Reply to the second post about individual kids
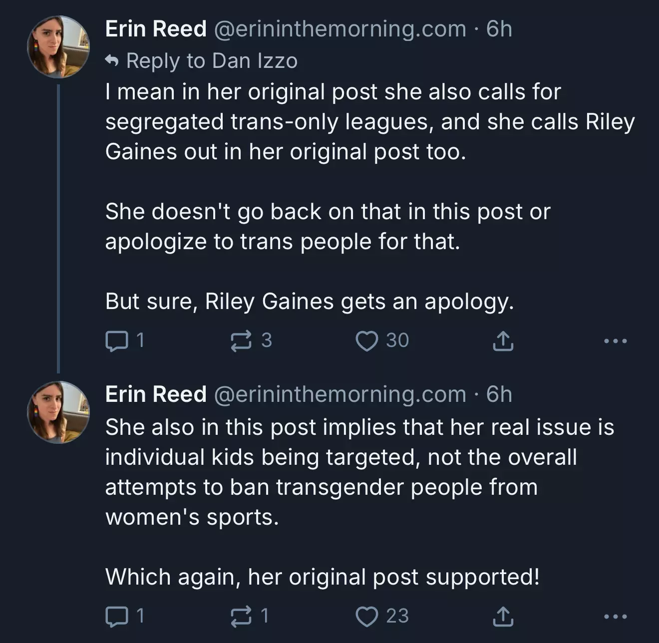This screenshot has height=643, width=659. (x=116, y=617)
